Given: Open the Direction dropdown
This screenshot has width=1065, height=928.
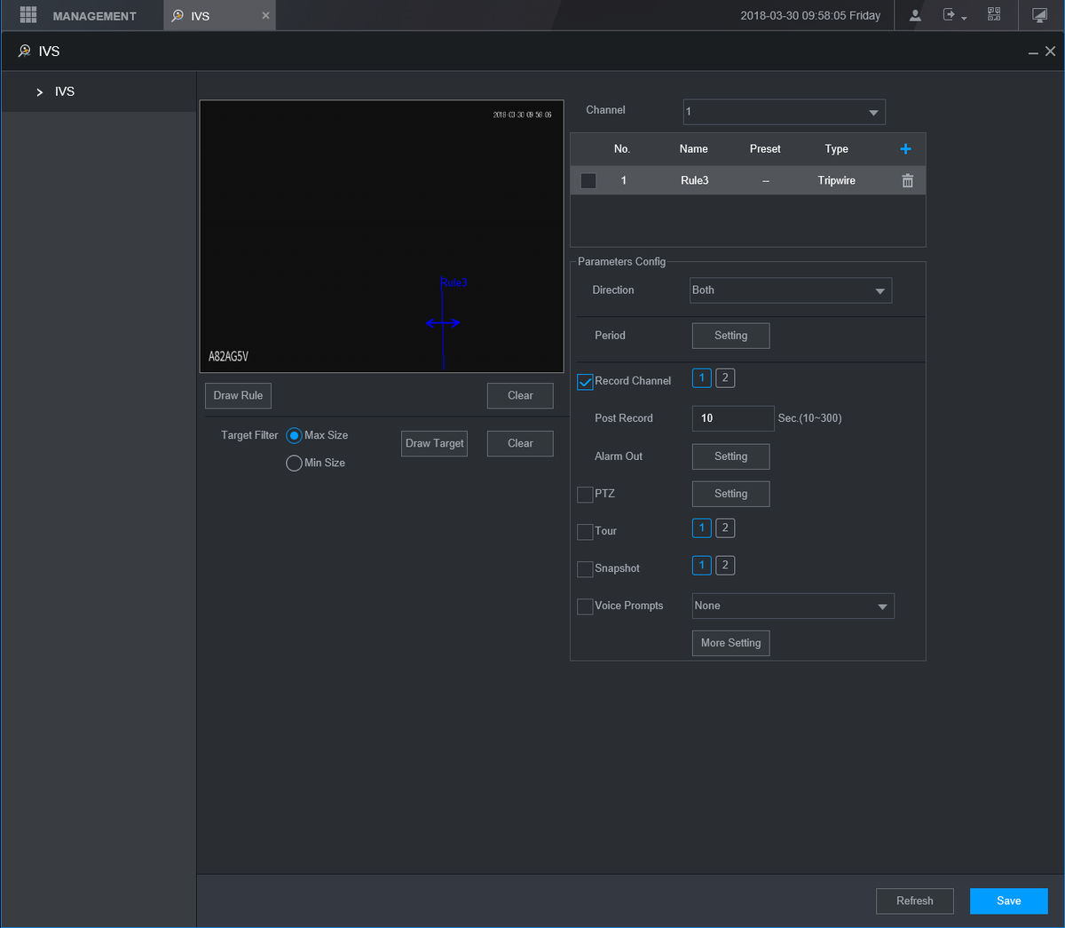Looking at the screenshot, I should pyautogui.click(x=790, y=290).
